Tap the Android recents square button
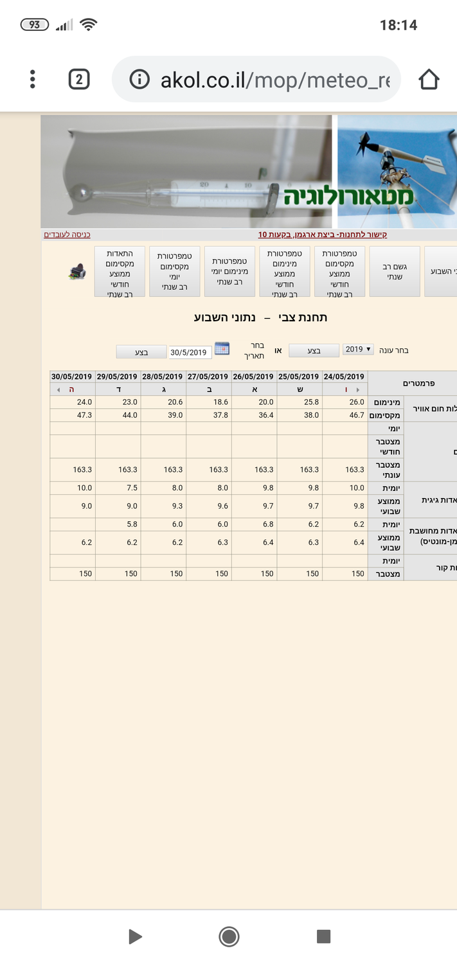Image resolution: width=457 pixels, height=964 pixels. pos(323,936)
